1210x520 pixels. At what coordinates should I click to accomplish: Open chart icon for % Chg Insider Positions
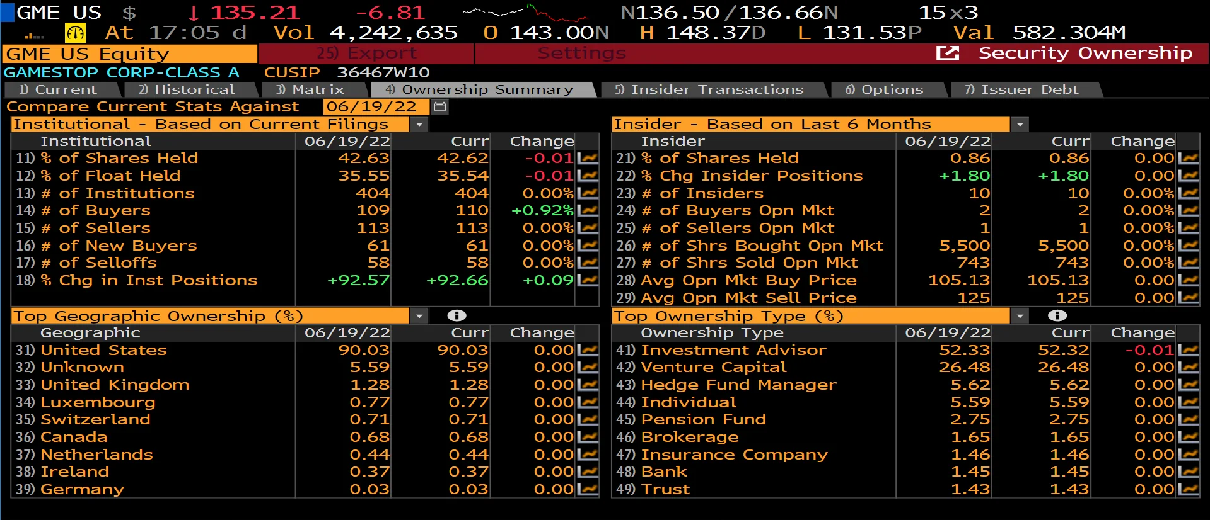coord(1189,176)
